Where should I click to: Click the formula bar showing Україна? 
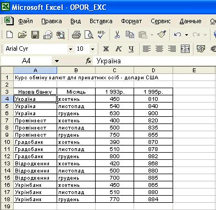point(155,61)
